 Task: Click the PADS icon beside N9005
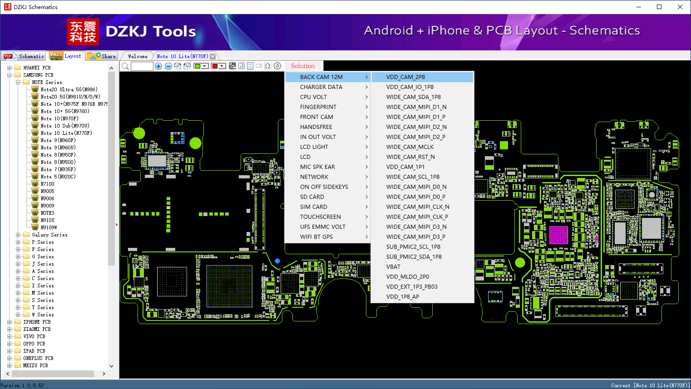[35, 191]
